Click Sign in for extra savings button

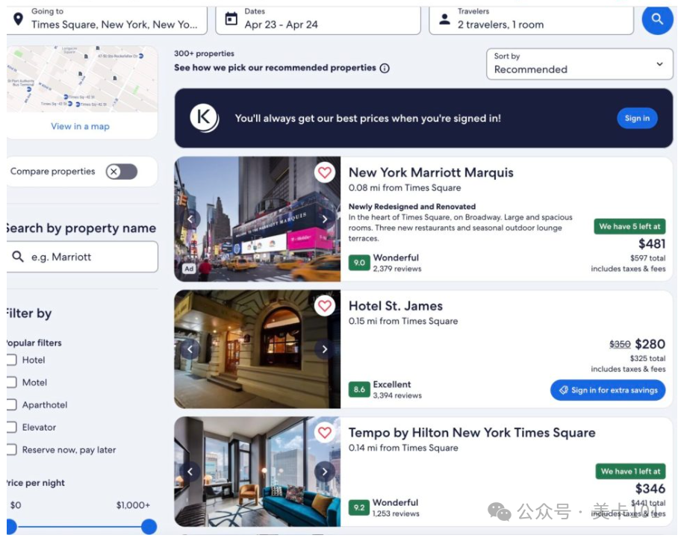click(x=608, y=390)
